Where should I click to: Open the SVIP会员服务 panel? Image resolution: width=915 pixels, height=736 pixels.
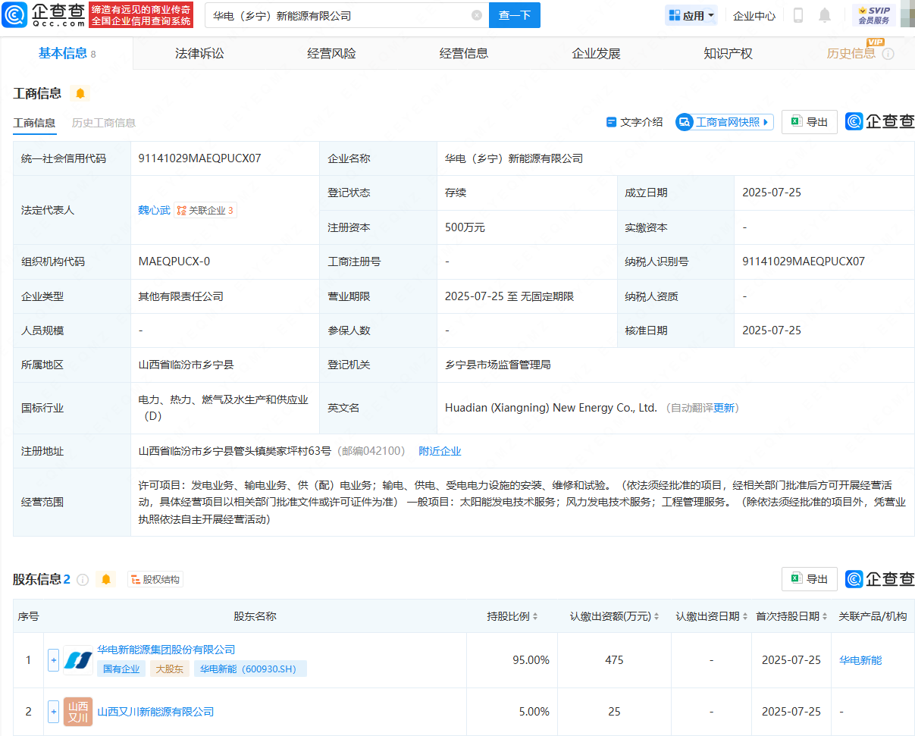873,14
